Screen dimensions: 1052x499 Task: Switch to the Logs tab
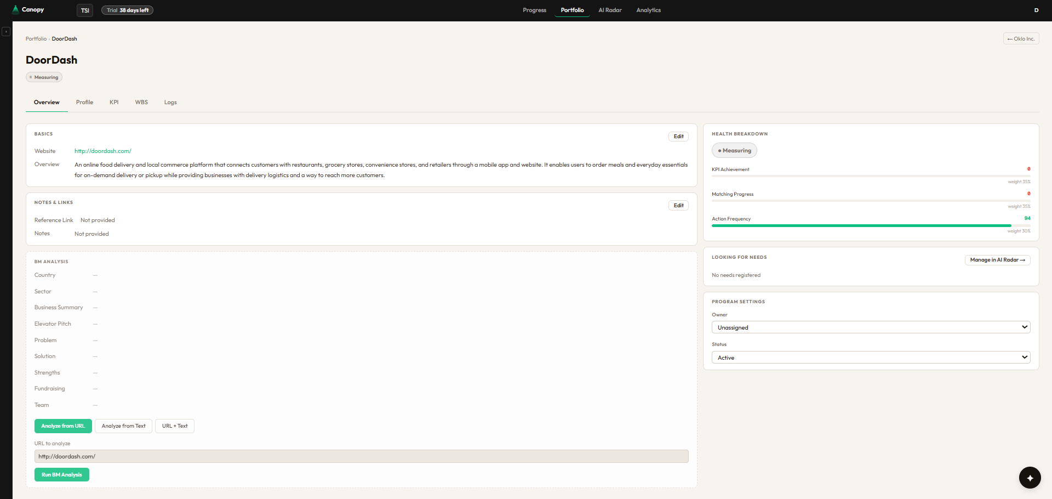click(x=170, y=103)
